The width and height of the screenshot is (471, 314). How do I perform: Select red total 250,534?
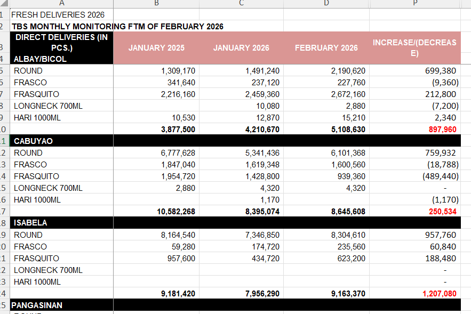[415, 211]
